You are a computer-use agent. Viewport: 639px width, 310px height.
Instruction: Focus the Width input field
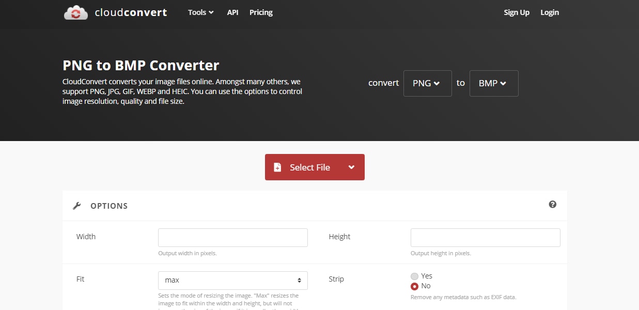(233, 238)
